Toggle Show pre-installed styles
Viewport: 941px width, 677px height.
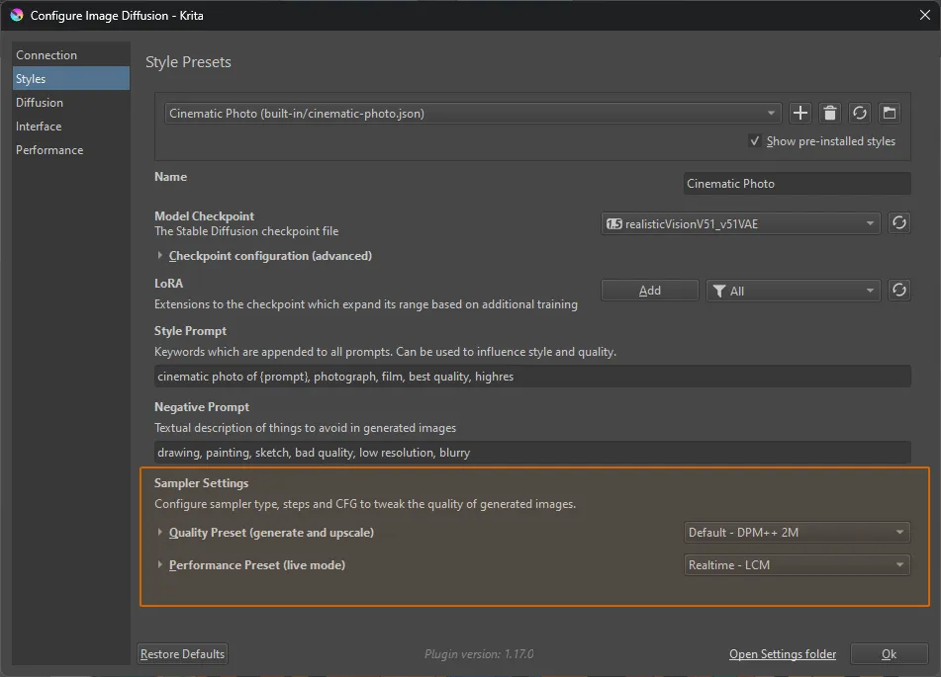coord(755,140)
